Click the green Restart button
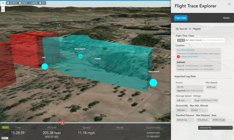Image resolution: width=234 pixels, height=140 pixels. (5, 127)
